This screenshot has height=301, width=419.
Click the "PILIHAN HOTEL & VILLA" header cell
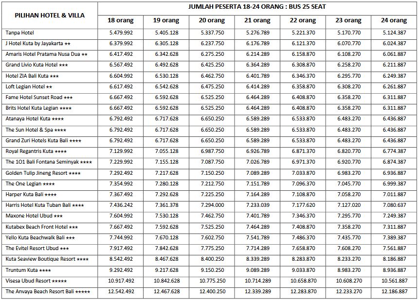49,15
